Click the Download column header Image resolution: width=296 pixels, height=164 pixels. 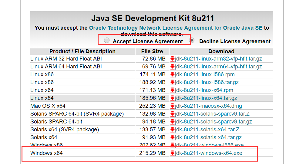[x=221, y=51]
